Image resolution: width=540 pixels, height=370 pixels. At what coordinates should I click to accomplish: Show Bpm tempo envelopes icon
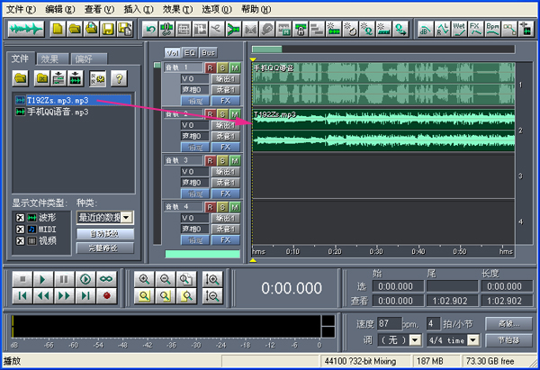click(x=492, y=30)
